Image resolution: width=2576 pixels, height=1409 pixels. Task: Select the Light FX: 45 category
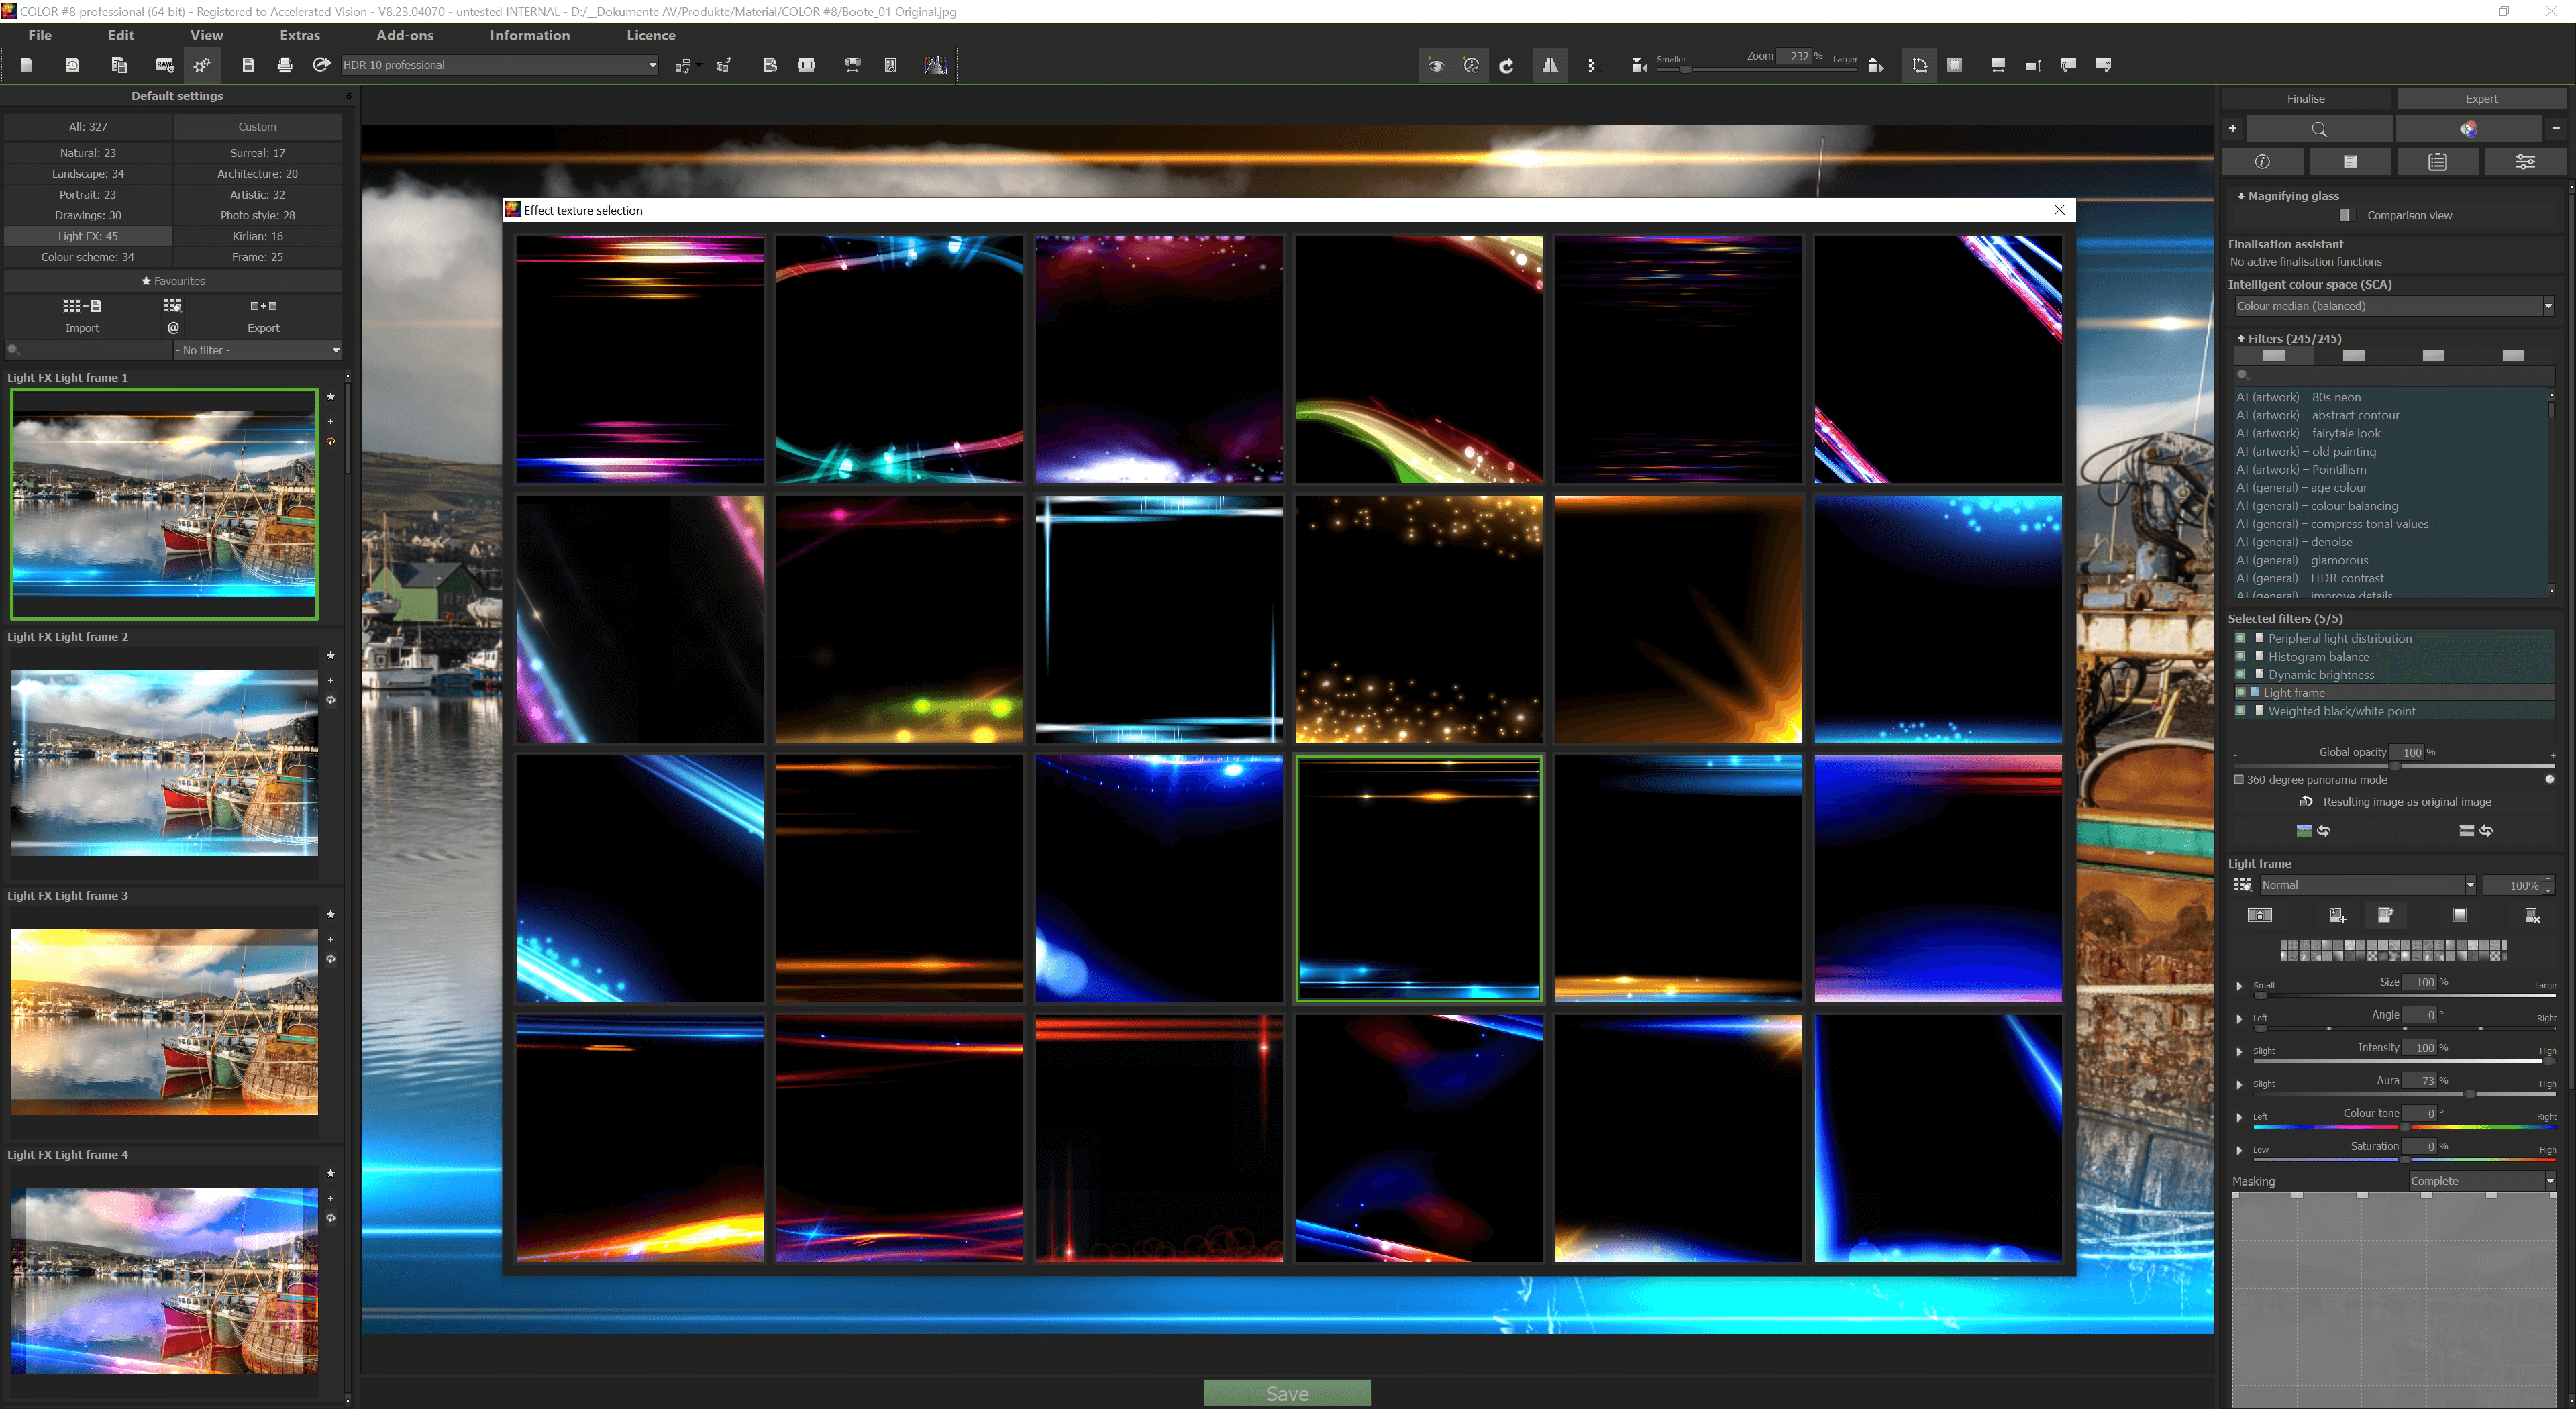point(87,236)
